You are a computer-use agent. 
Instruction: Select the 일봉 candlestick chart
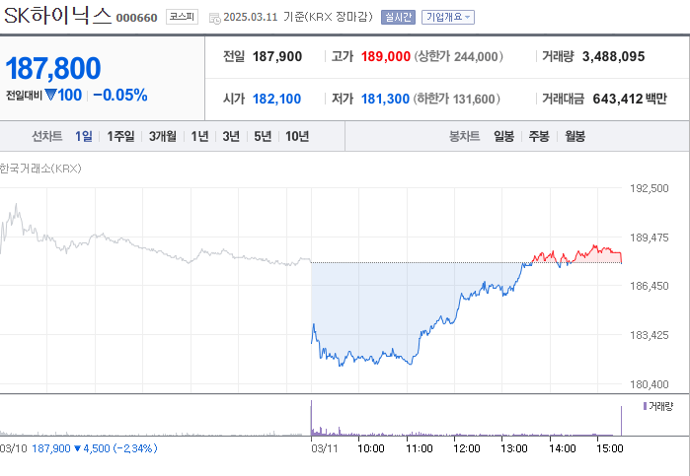point(503,136)
